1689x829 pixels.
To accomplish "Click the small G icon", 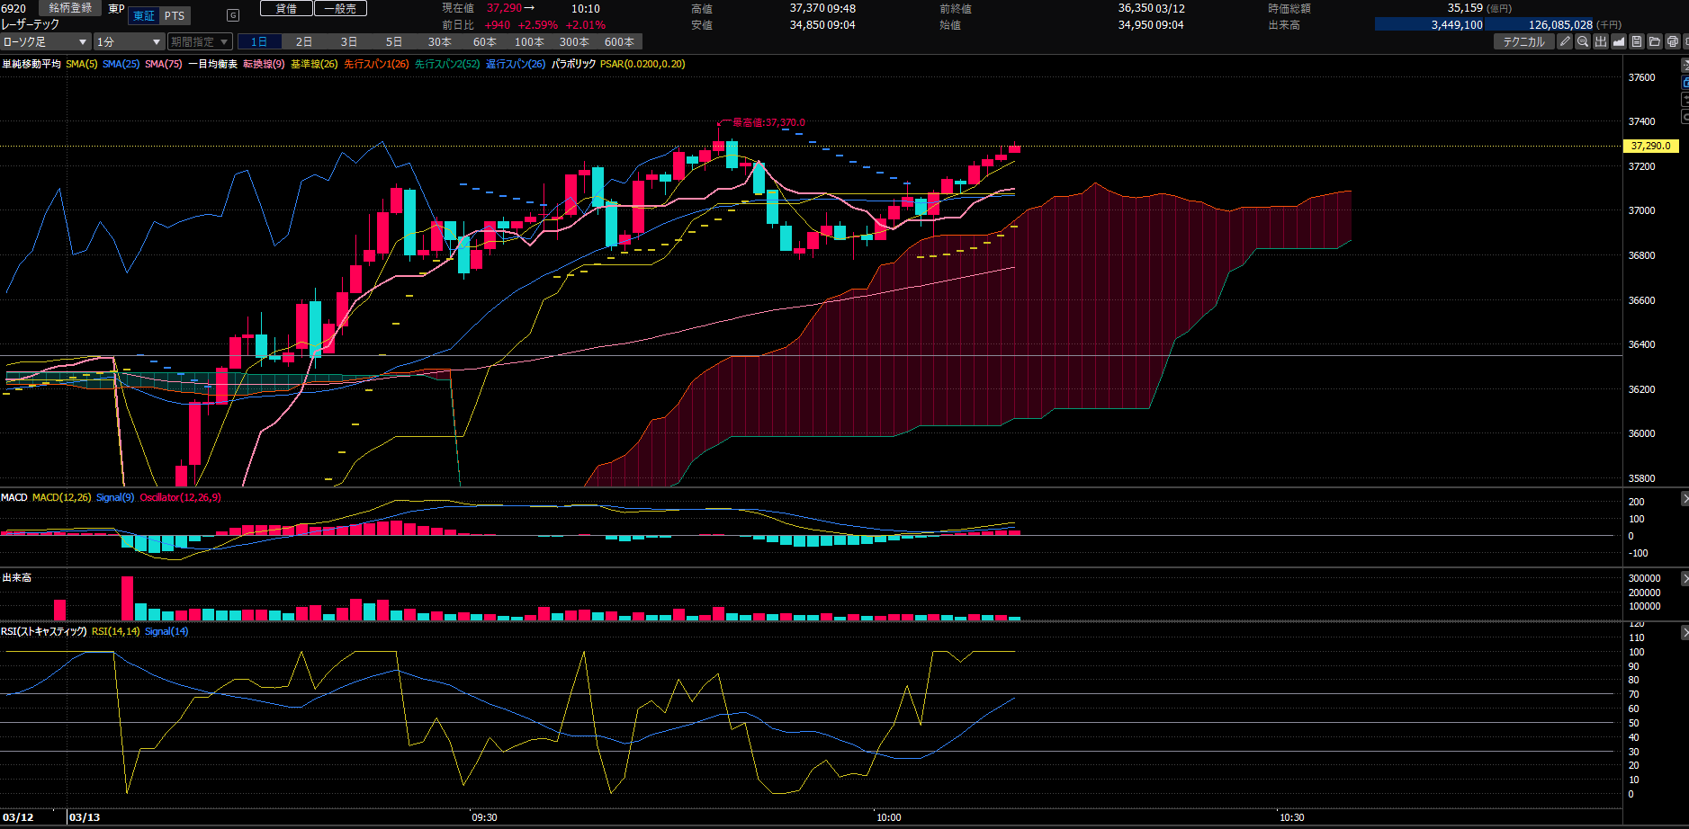I will [x=233, y=15].
